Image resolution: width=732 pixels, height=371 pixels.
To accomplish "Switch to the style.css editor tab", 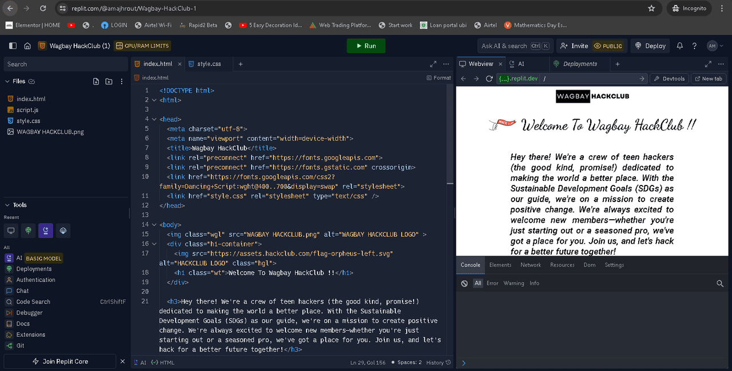I will (209, 64).
